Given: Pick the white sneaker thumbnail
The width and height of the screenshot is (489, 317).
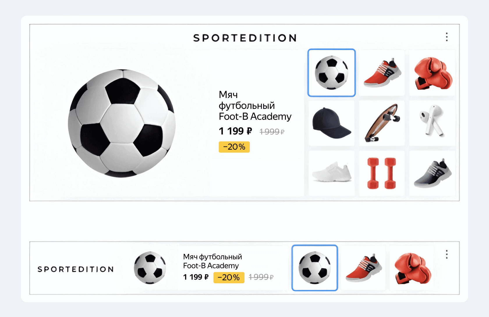Looking at the screenshot, I should [x=332, y=173].
